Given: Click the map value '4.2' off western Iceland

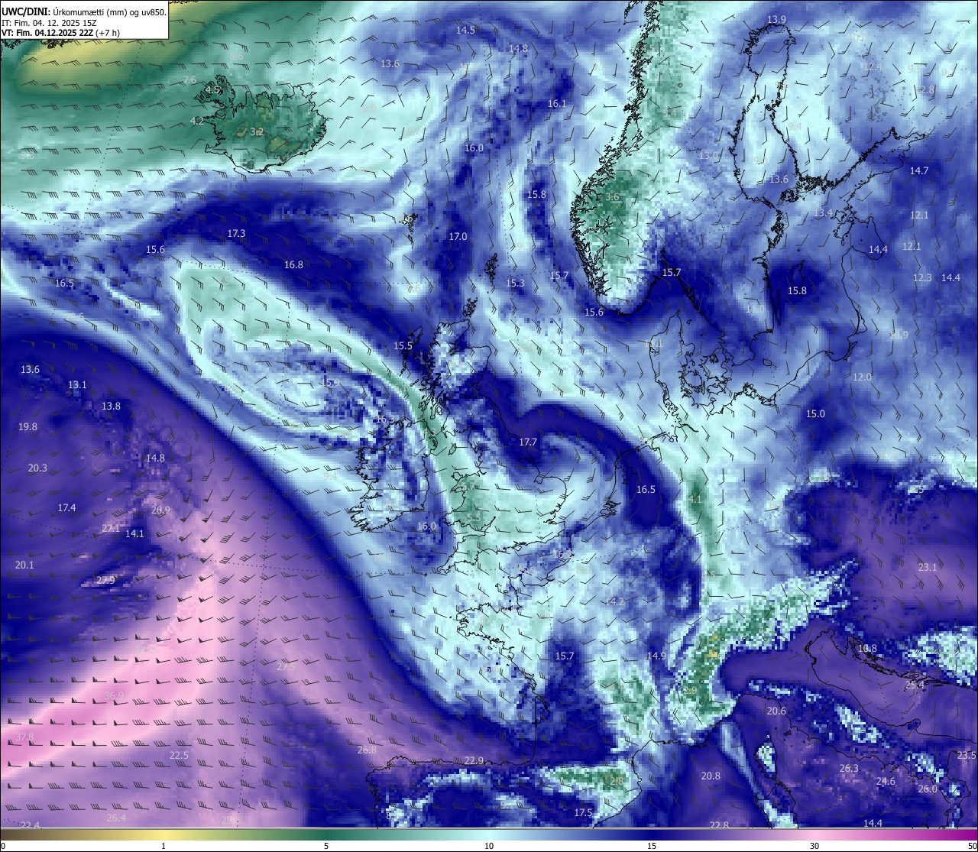Looking at the screenshot, I should pyautogui.click(x=197, y=121).
